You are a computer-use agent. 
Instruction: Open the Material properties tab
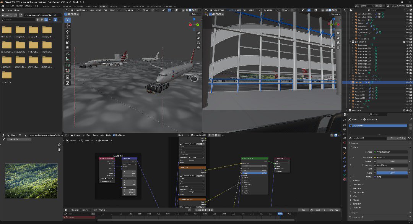coord(345,179)
